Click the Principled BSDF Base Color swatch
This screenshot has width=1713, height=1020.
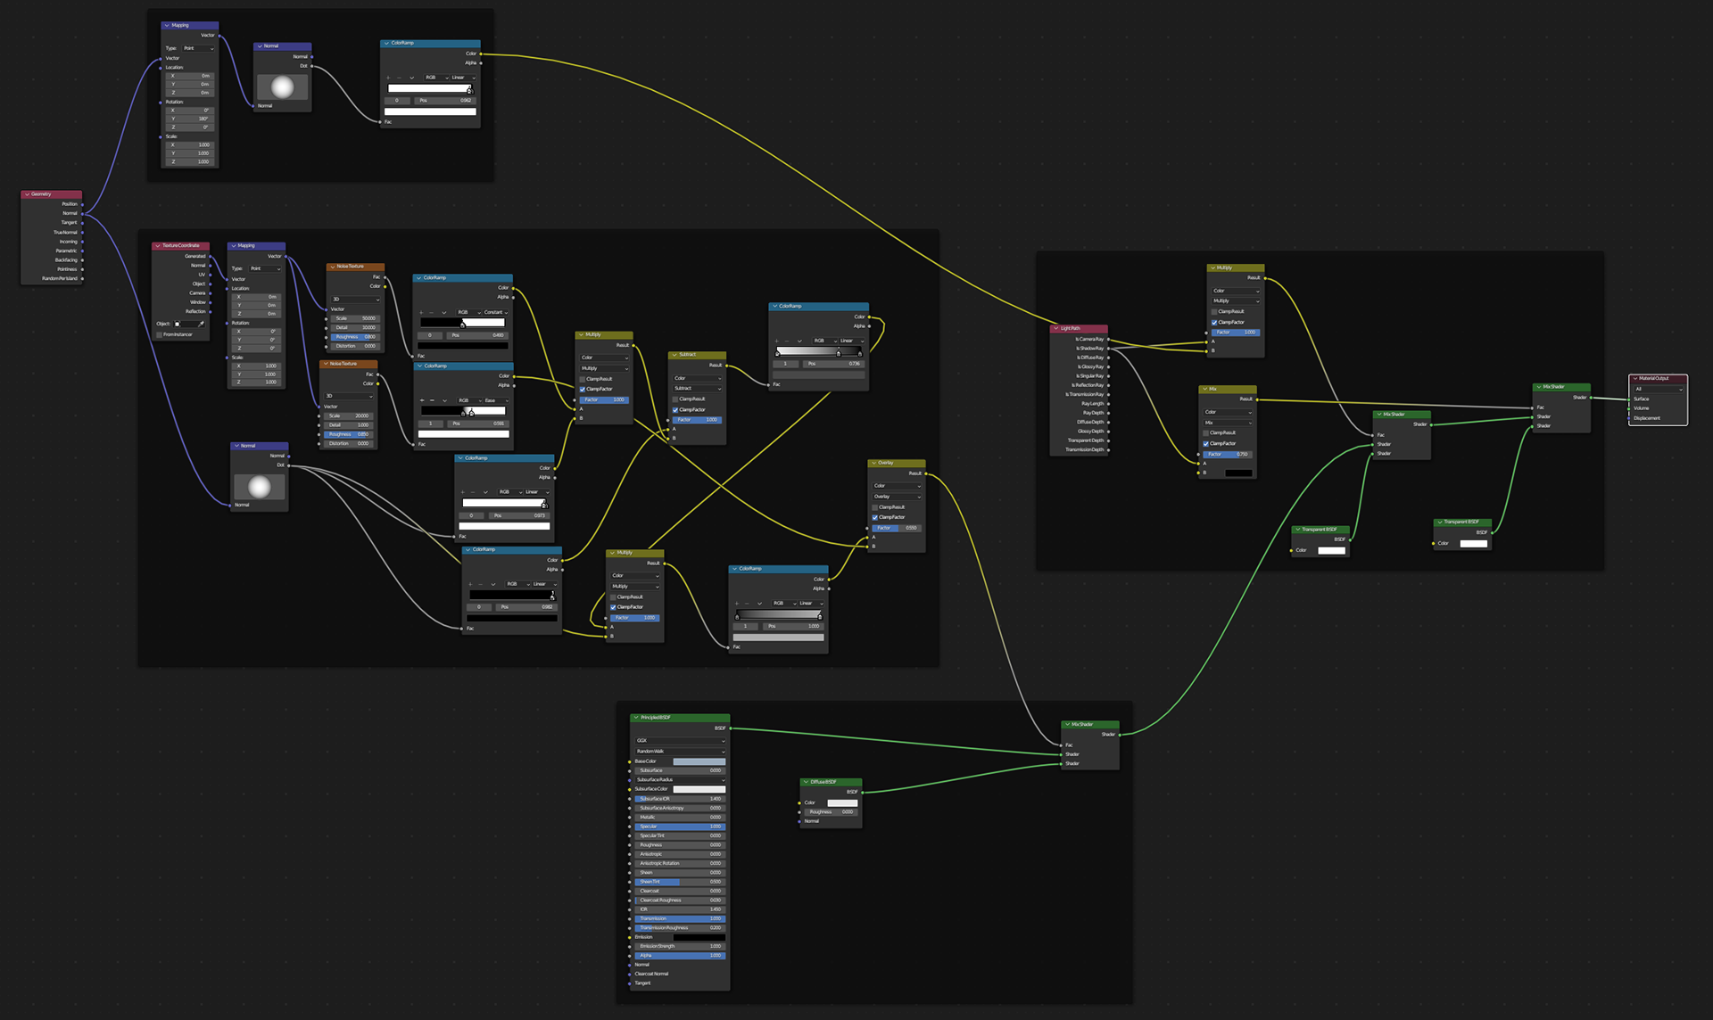[699, 761]
